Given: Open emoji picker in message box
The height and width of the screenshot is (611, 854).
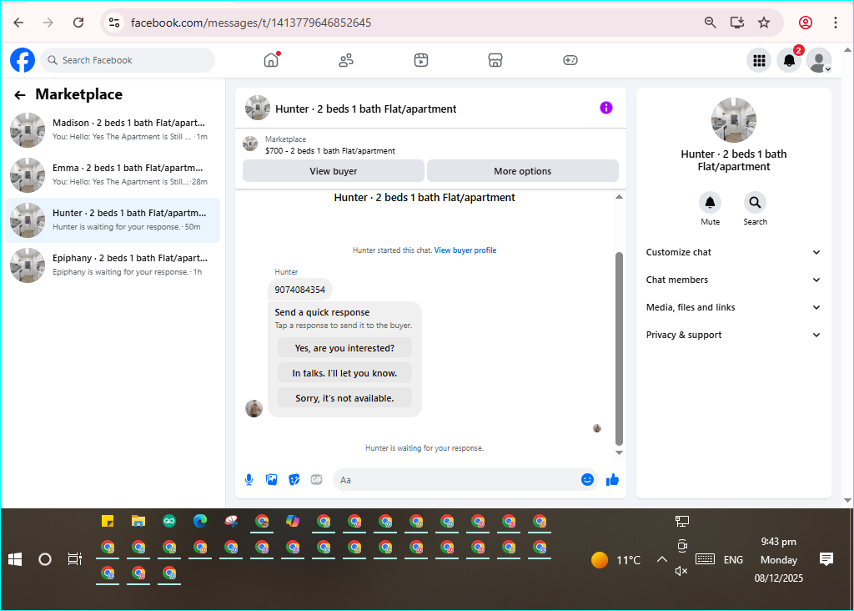Looking at the screenshot, I should pos(587,480).
